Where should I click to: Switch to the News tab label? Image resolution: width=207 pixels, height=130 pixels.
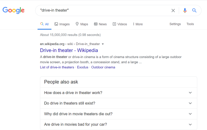103,24
